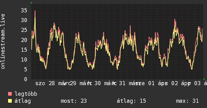Click the 'átlag: 15' average value
The image size is (207, 108).
131,101
